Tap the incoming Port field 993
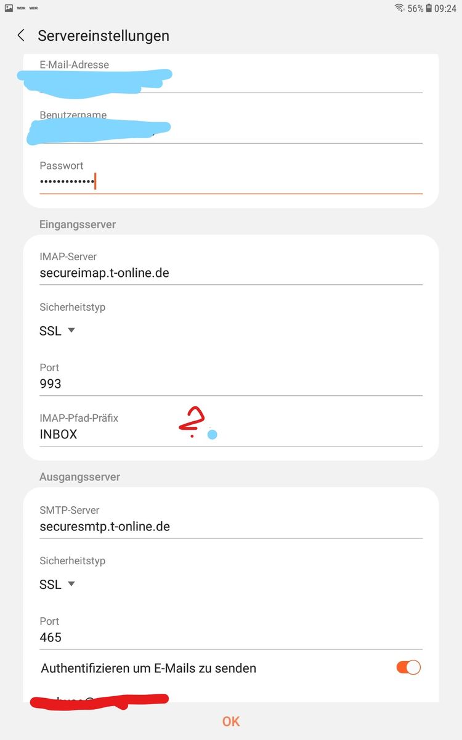Viewport: 462px width, 740px height. 230,384
